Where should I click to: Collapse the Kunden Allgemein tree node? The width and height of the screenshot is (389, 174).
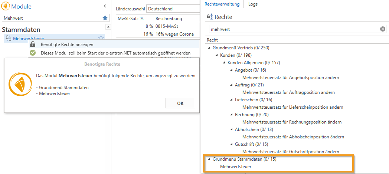pyautogui.click(x=224, y=63)
